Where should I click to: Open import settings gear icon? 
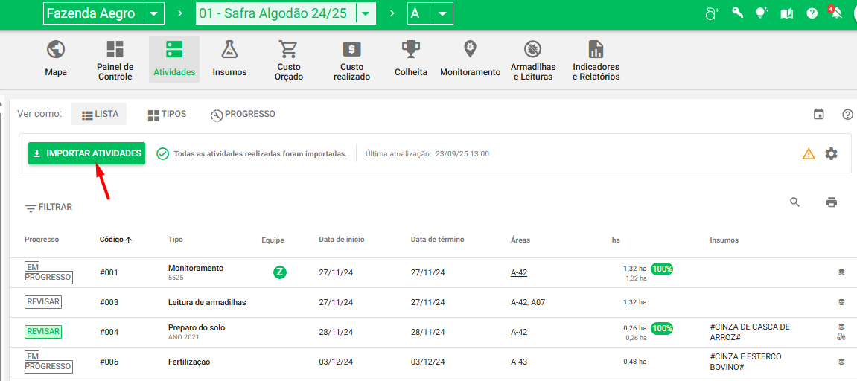831,154
